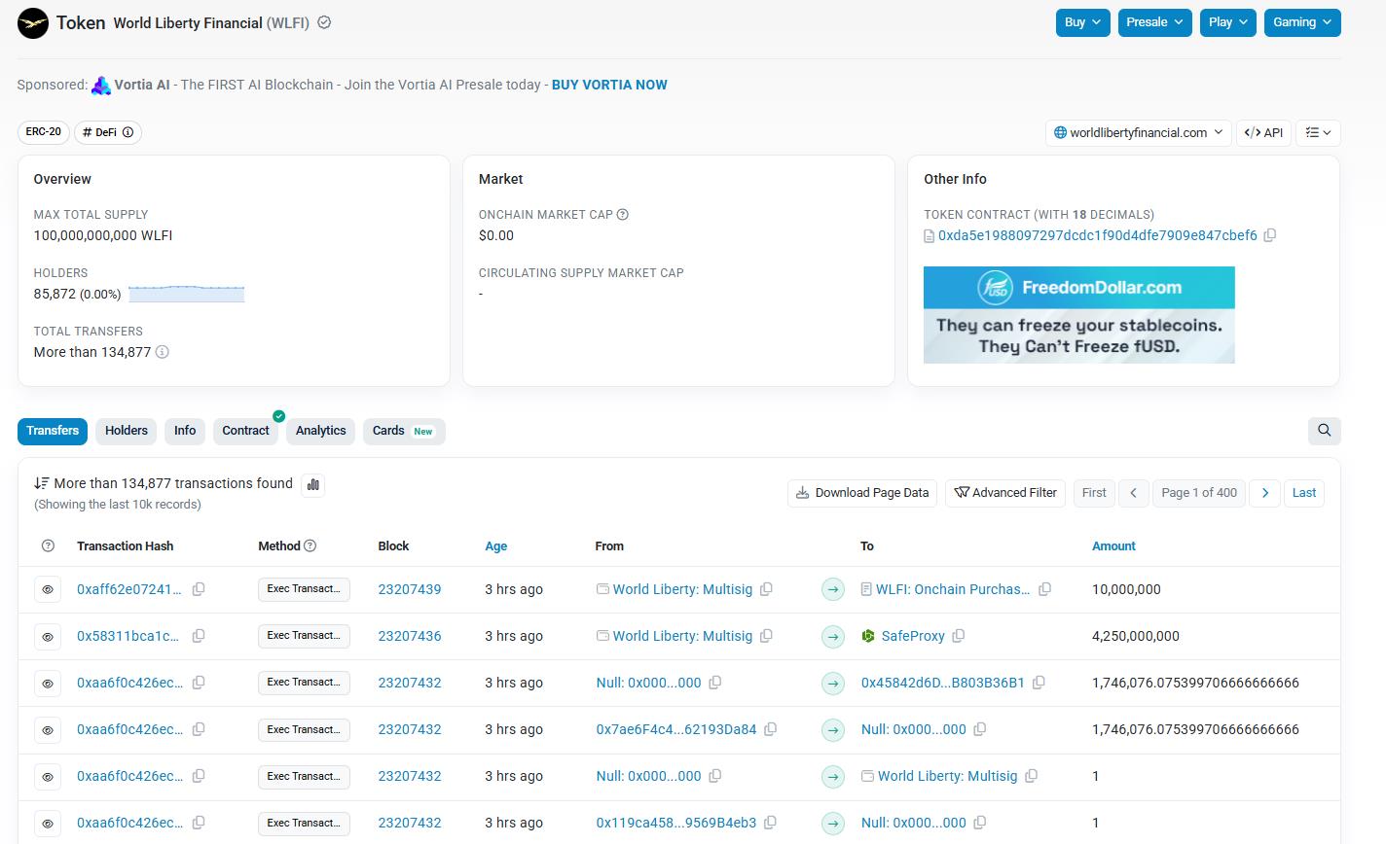Copy the token contract address
The height and width of the screenshot is (844, 1386).
click(x=1270, y=235)
